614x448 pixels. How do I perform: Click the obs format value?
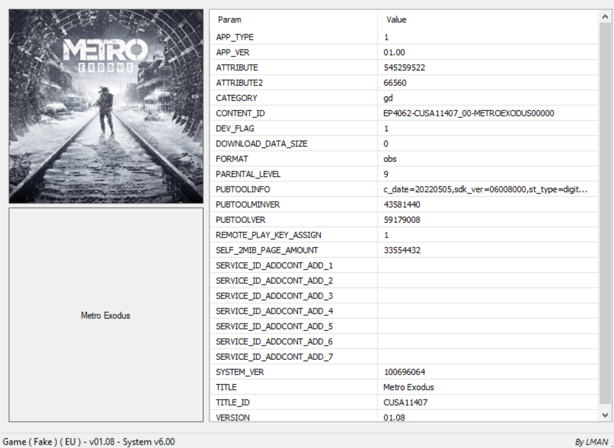(390, 159)
